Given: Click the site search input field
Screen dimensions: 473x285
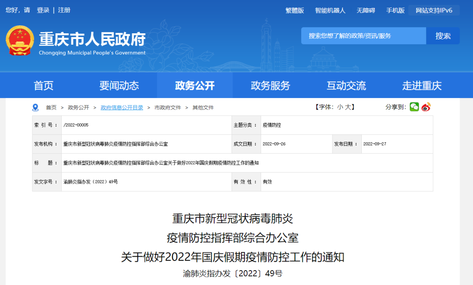Looking at the screenshot, I should tap(363, 36).
